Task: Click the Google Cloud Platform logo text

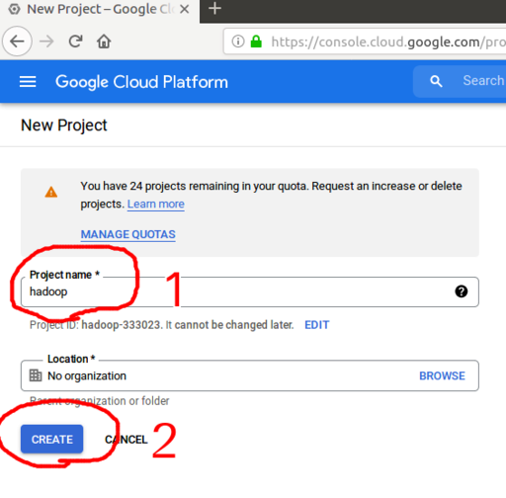Action: click(141, 82)
